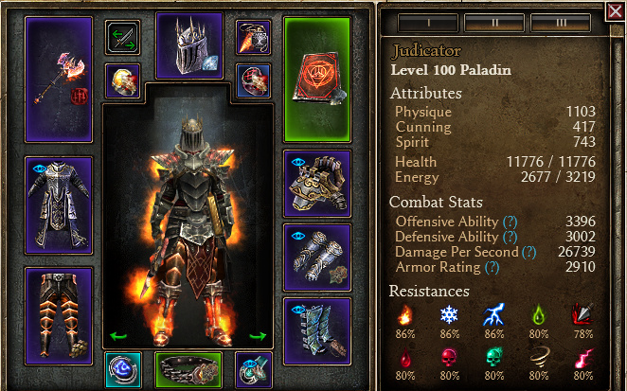Click the gold medal slot
This screenshot has height=391, width=627.
pyautogui.click(x=123, y=81)
